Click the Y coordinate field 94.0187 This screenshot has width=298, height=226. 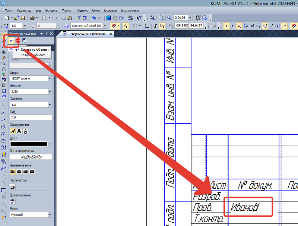tap(196, 26)
